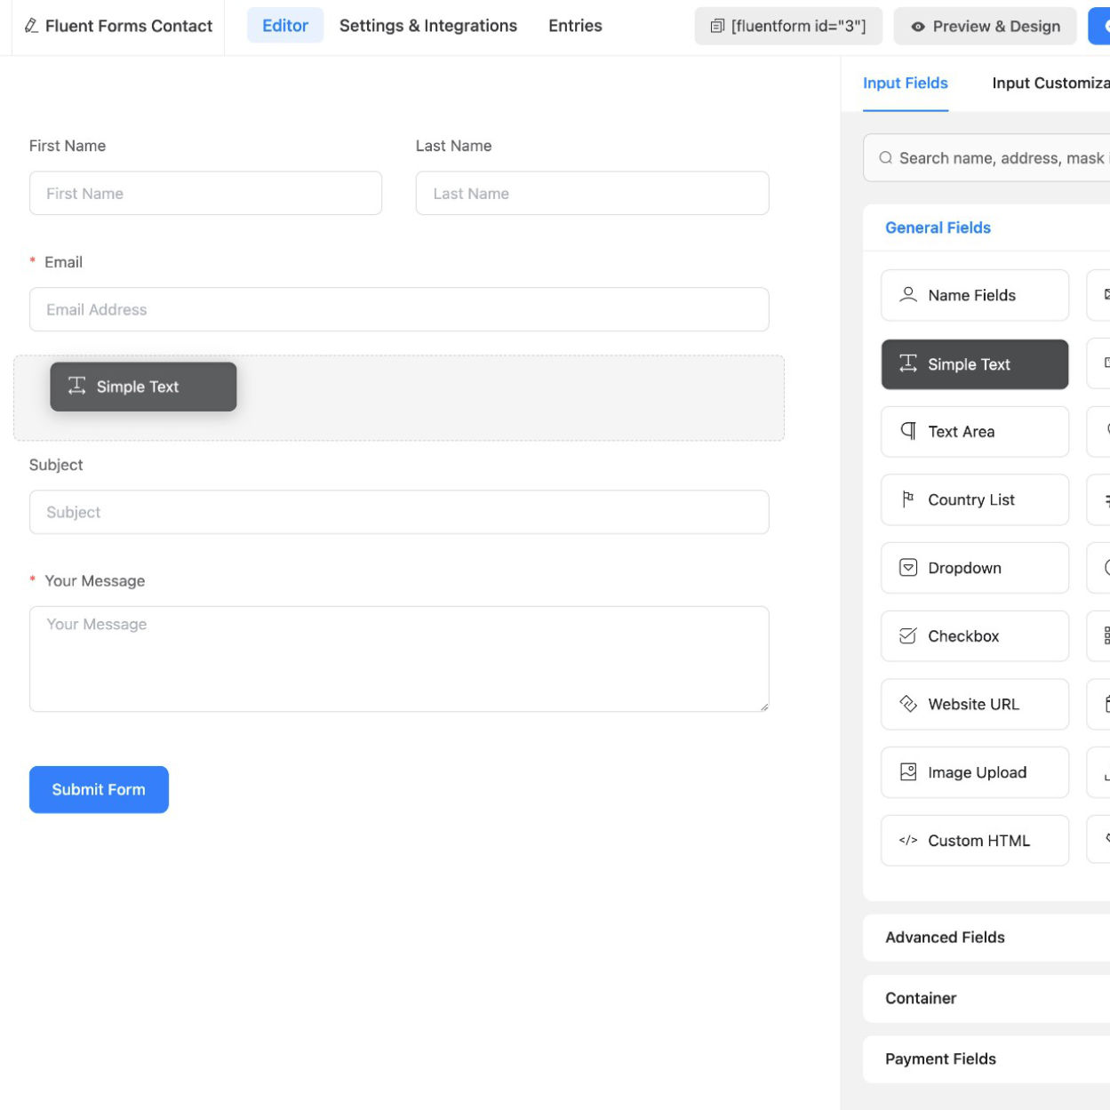The width and height of the screenshot is (1110, 1110).
Task: Click the search magnifier in the fields panel
Action: tap(885, 157)
